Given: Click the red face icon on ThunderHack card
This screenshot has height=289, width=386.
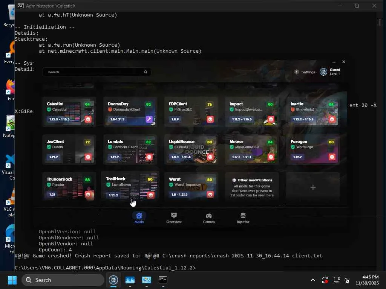Looking at the screenshot, I should (x=88, y=195).
